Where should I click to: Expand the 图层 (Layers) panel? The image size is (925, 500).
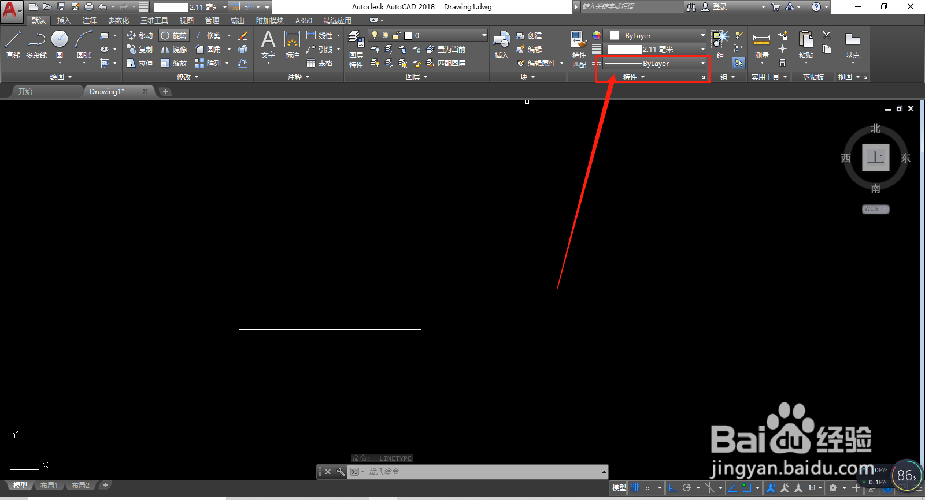tap(417, 77)
